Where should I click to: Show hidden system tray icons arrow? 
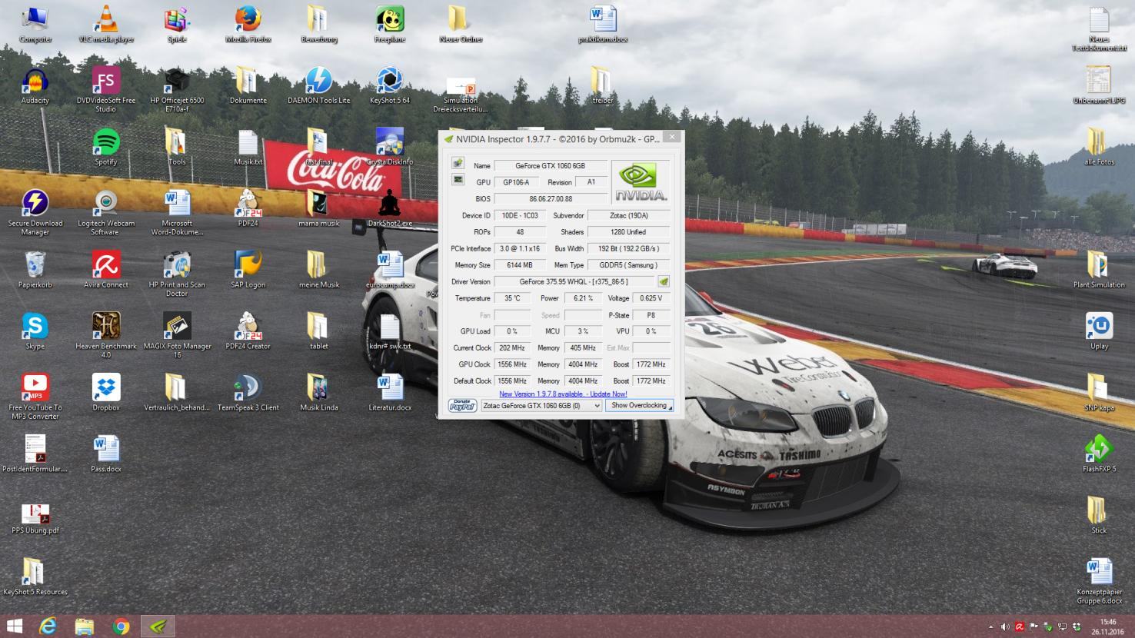pos(990,627)
